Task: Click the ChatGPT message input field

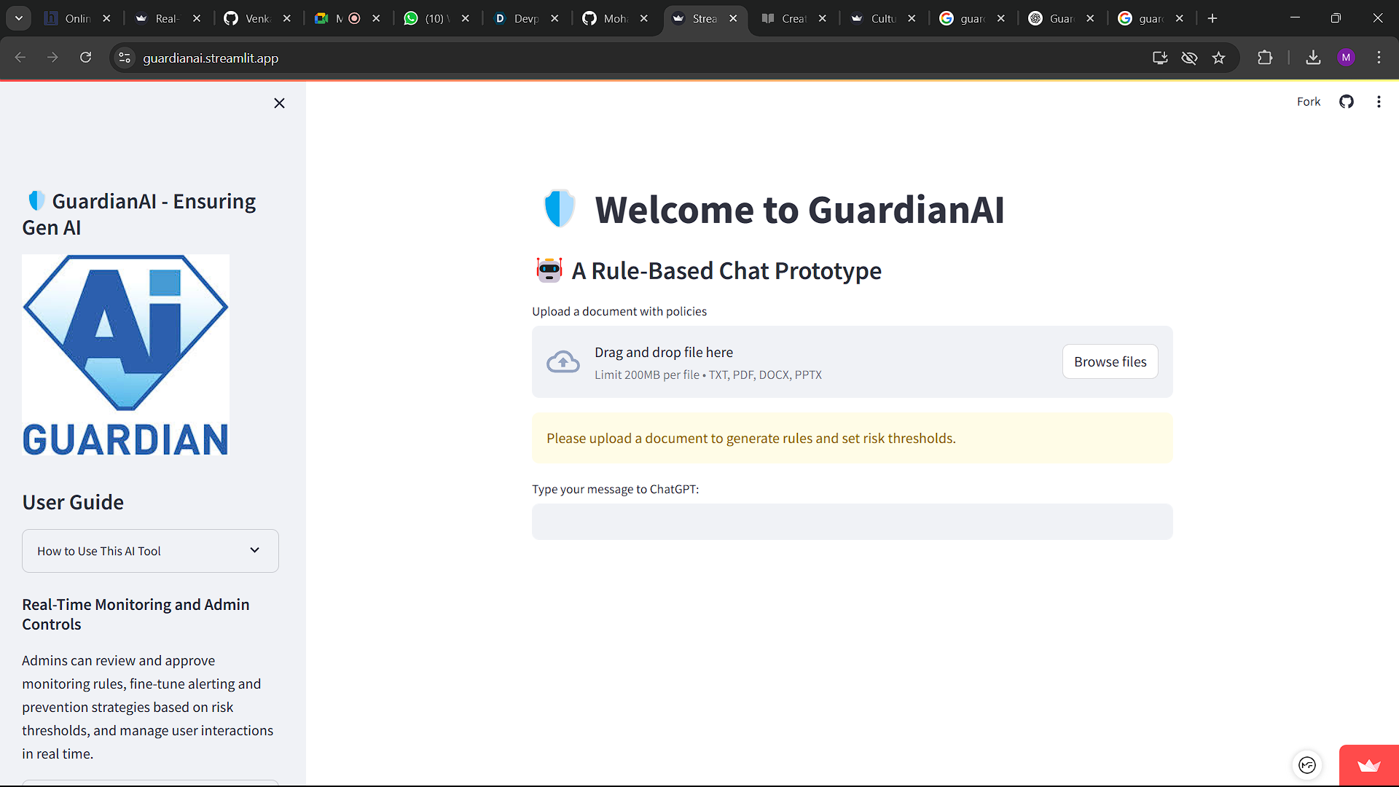Action: tap(852, 522)
